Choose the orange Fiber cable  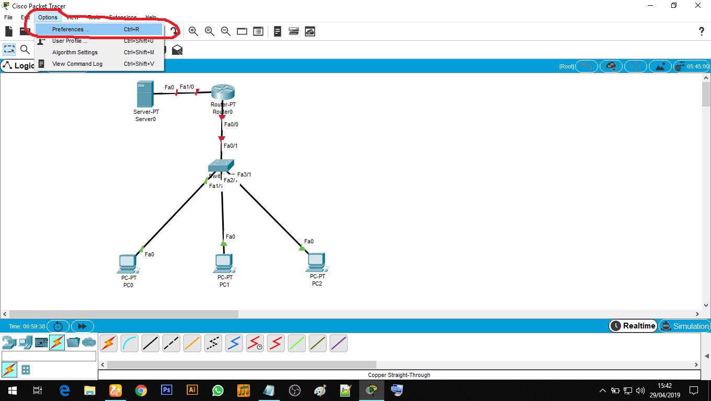192,343
